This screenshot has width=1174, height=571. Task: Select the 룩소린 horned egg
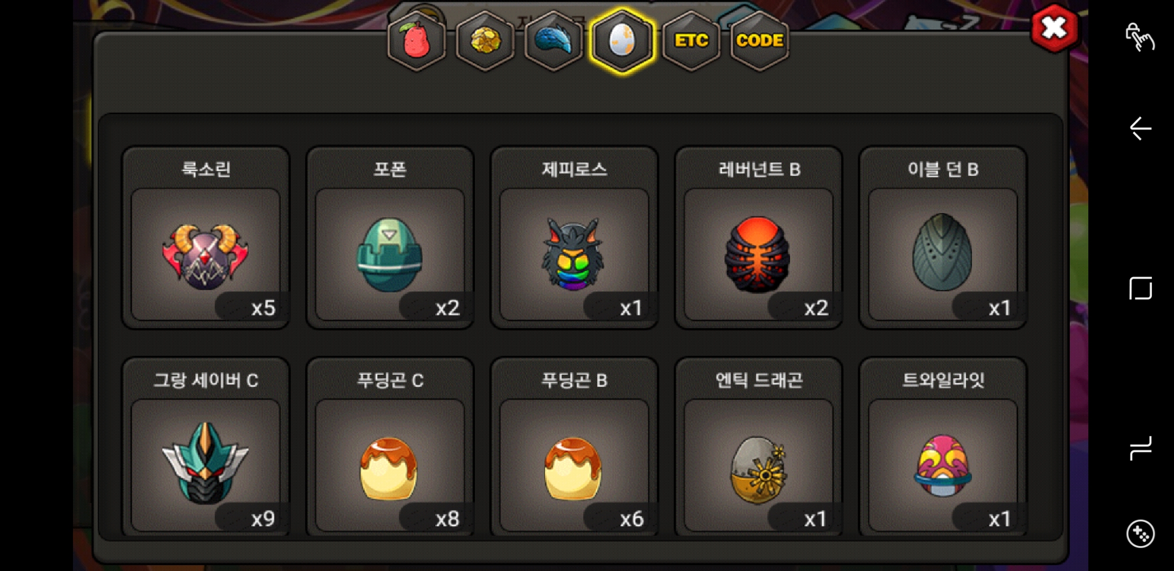click(206, 238)
